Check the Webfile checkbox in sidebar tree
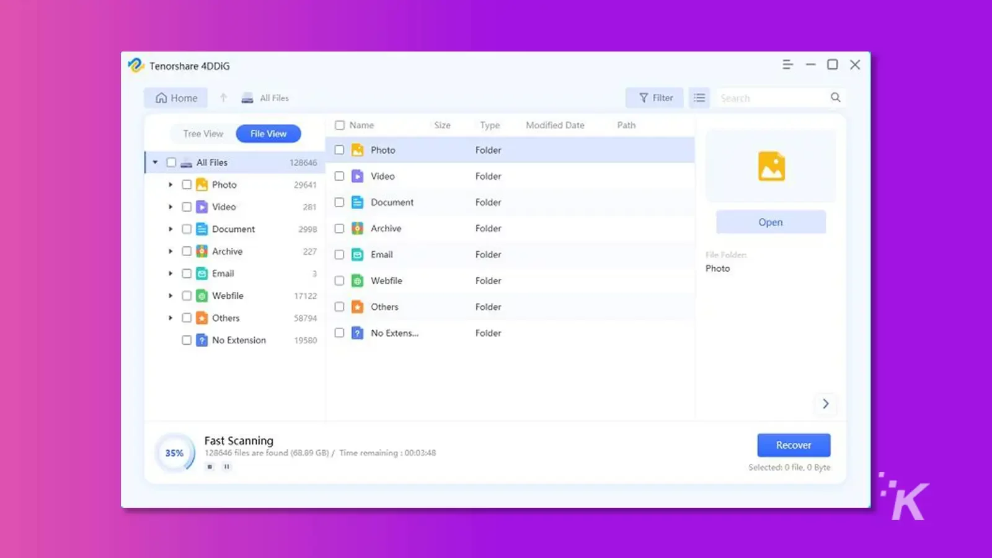 pyautogui.click(x=187, y=296)
